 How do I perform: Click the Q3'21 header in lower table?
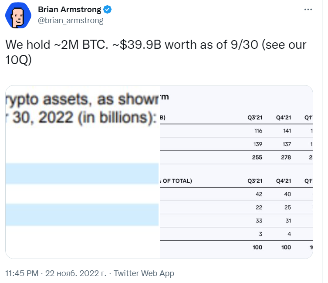tap(255, 181)
